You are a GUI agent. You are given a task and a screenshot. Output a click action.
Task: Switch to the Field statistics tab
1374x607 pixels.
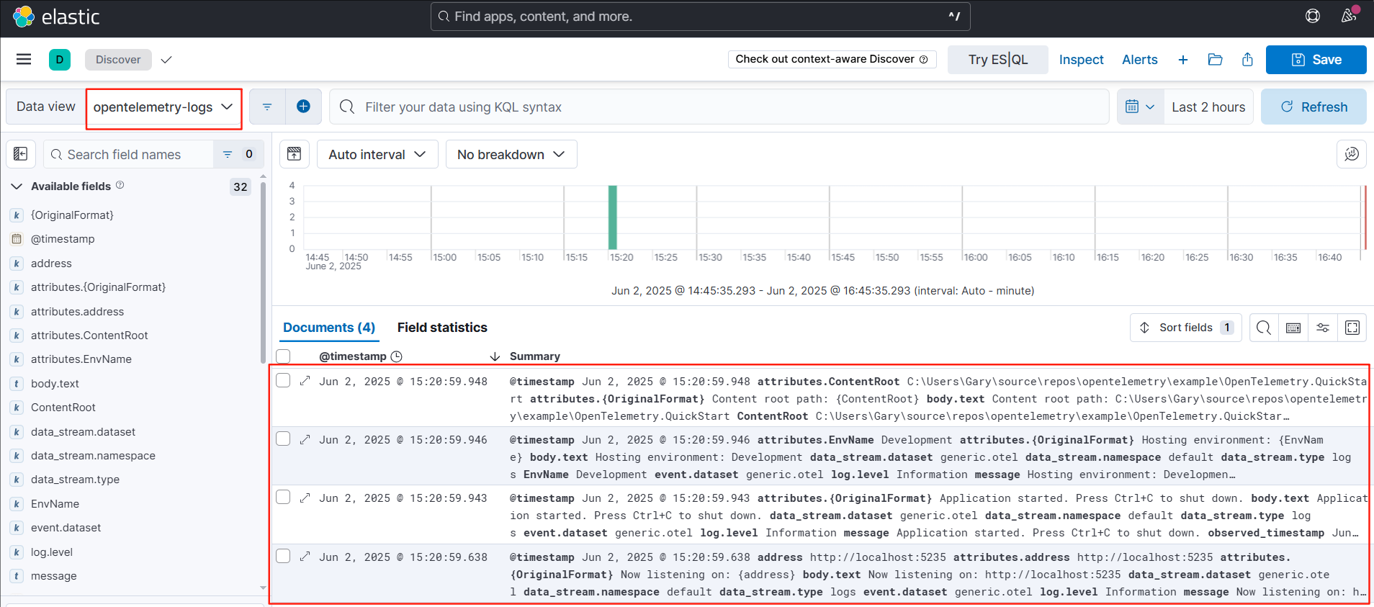pos(442,328)
